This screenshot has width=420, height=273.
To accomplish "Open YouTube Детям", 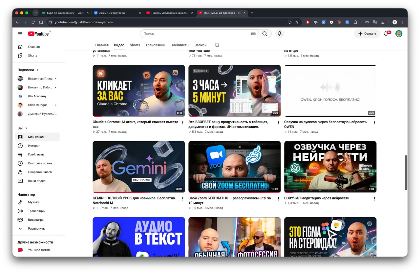I will [x=37, y=250].
